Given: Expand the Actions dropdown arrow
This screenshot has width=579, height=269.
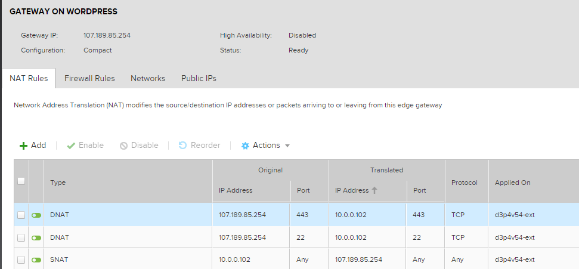Looking at the screenshot, I should [x=287, y=146].
